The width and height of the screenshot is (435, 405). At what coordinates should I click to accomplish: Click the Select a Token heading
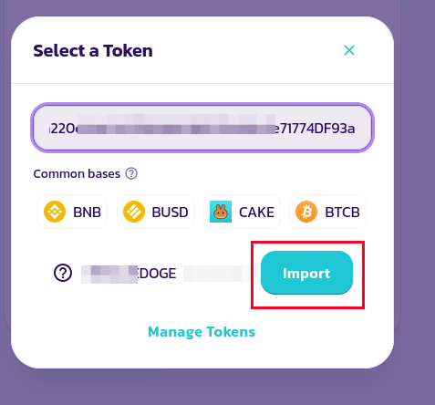[x=93, y=50]
